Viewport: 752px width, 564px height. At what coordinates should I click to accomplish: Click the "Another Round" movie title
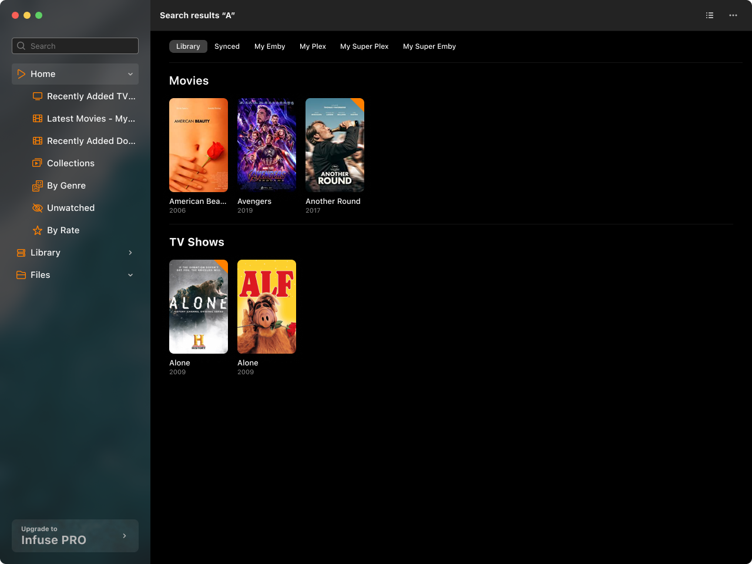[x=333, y=201]
